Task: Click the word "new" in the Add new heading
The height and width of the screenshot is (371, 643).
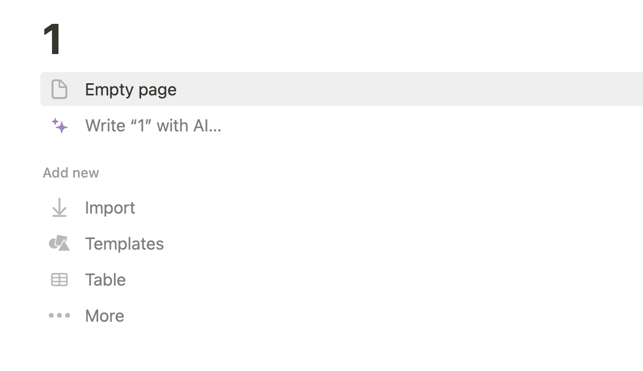Action: [x=86, y=173]
